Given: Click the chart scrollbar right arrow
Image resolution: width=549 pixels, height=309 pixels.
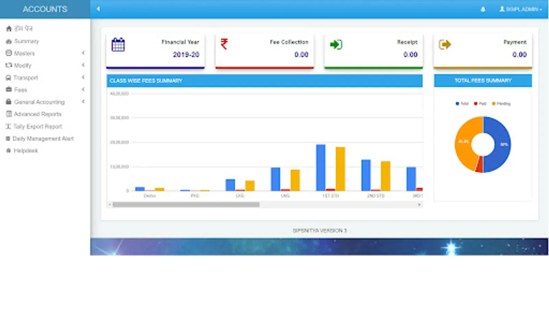Looking at the screenshot, I should pyautogui.click(x=419, y=205).
